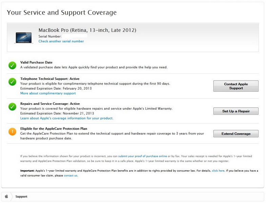Screen dimensions: 266x203
Task: Open the consumer law 'click here' link
Action: pyautogui.click(x=218, y=171)
